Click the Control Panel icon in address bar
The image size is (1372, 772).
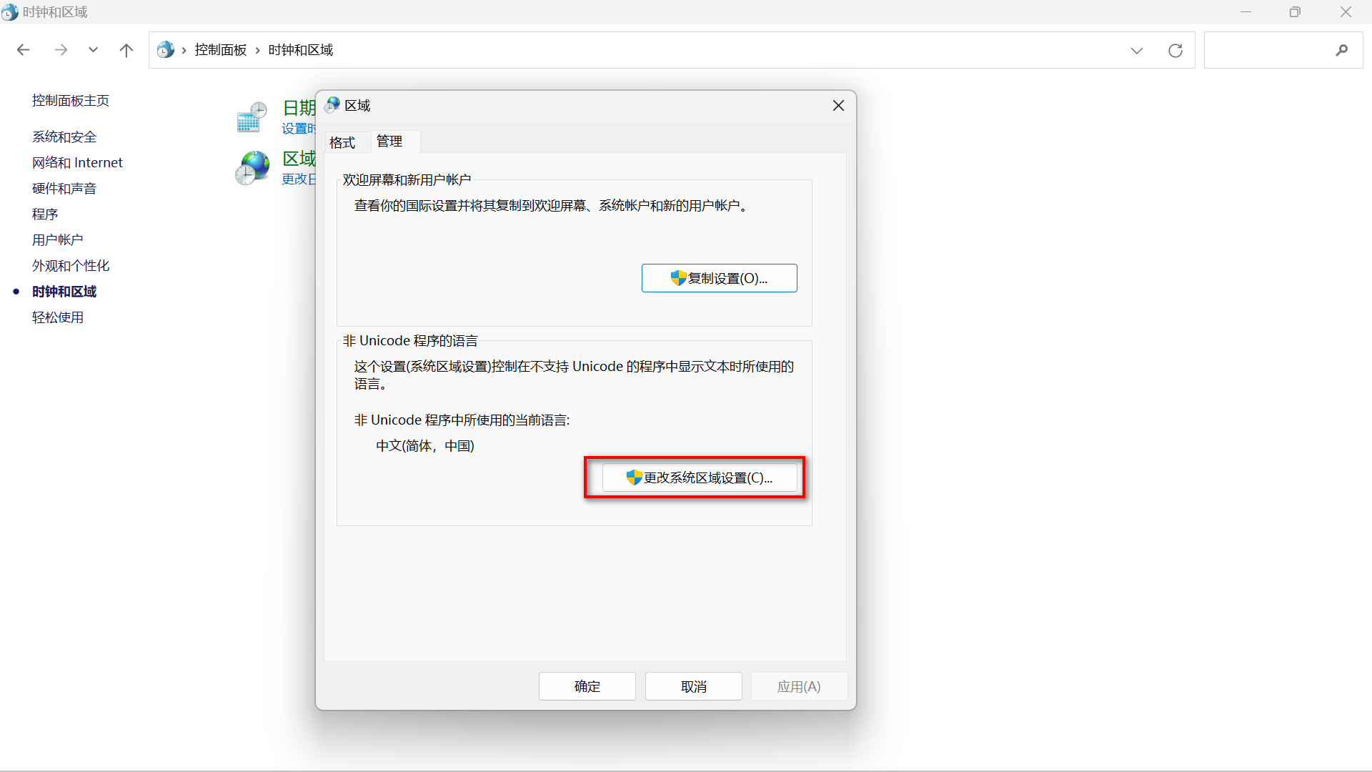[166, 50]
